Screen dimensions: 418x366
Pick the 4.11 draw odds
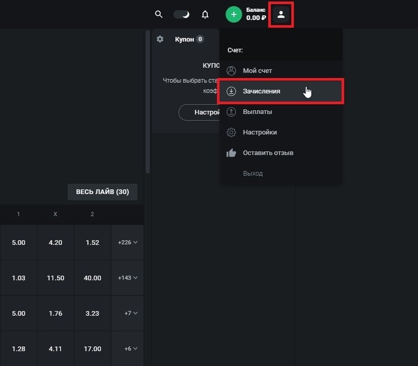pyautogui.click(x=55, y=349)
